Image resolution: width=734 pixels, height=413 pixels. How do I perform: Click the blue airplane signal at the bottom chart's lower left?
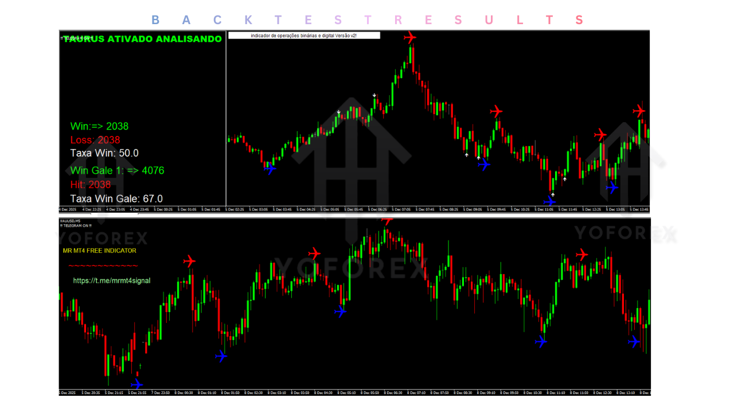pos(138,383)
